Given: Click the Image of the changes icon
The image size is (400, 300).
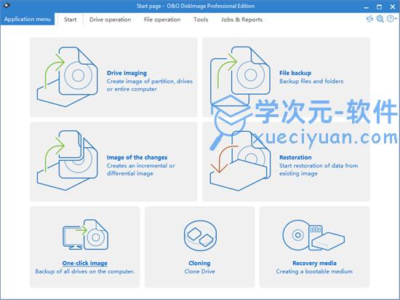Looking at the screenshot, I should 68,160.
